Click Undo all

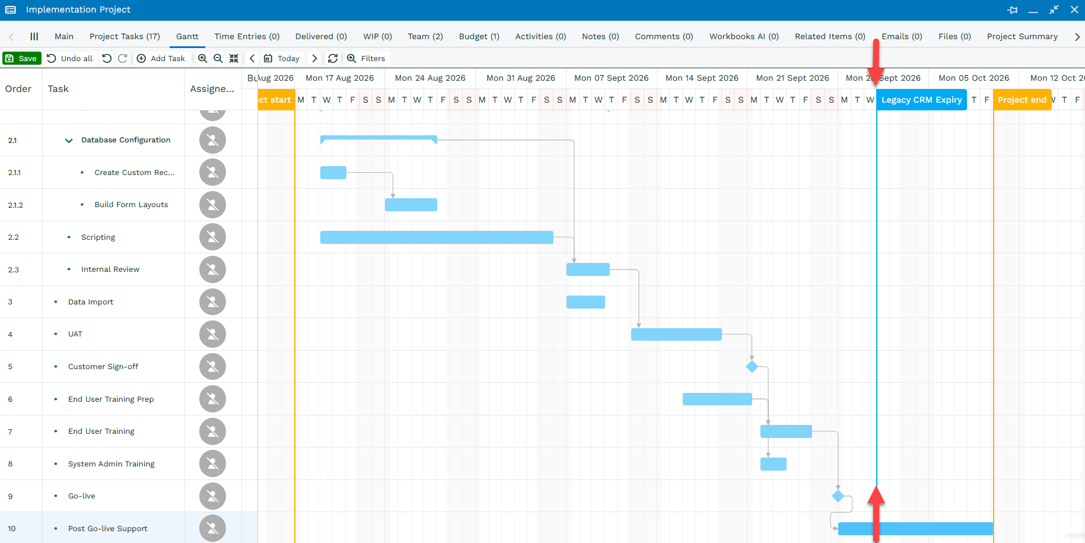click(x=70, y=58)
